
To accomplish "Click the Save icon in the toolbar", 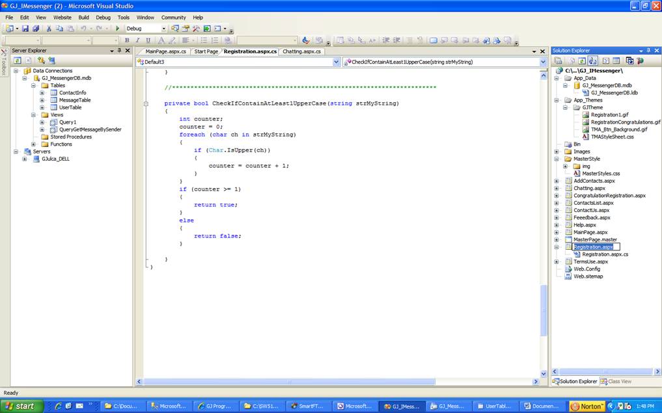I will [x=25, y=29].
